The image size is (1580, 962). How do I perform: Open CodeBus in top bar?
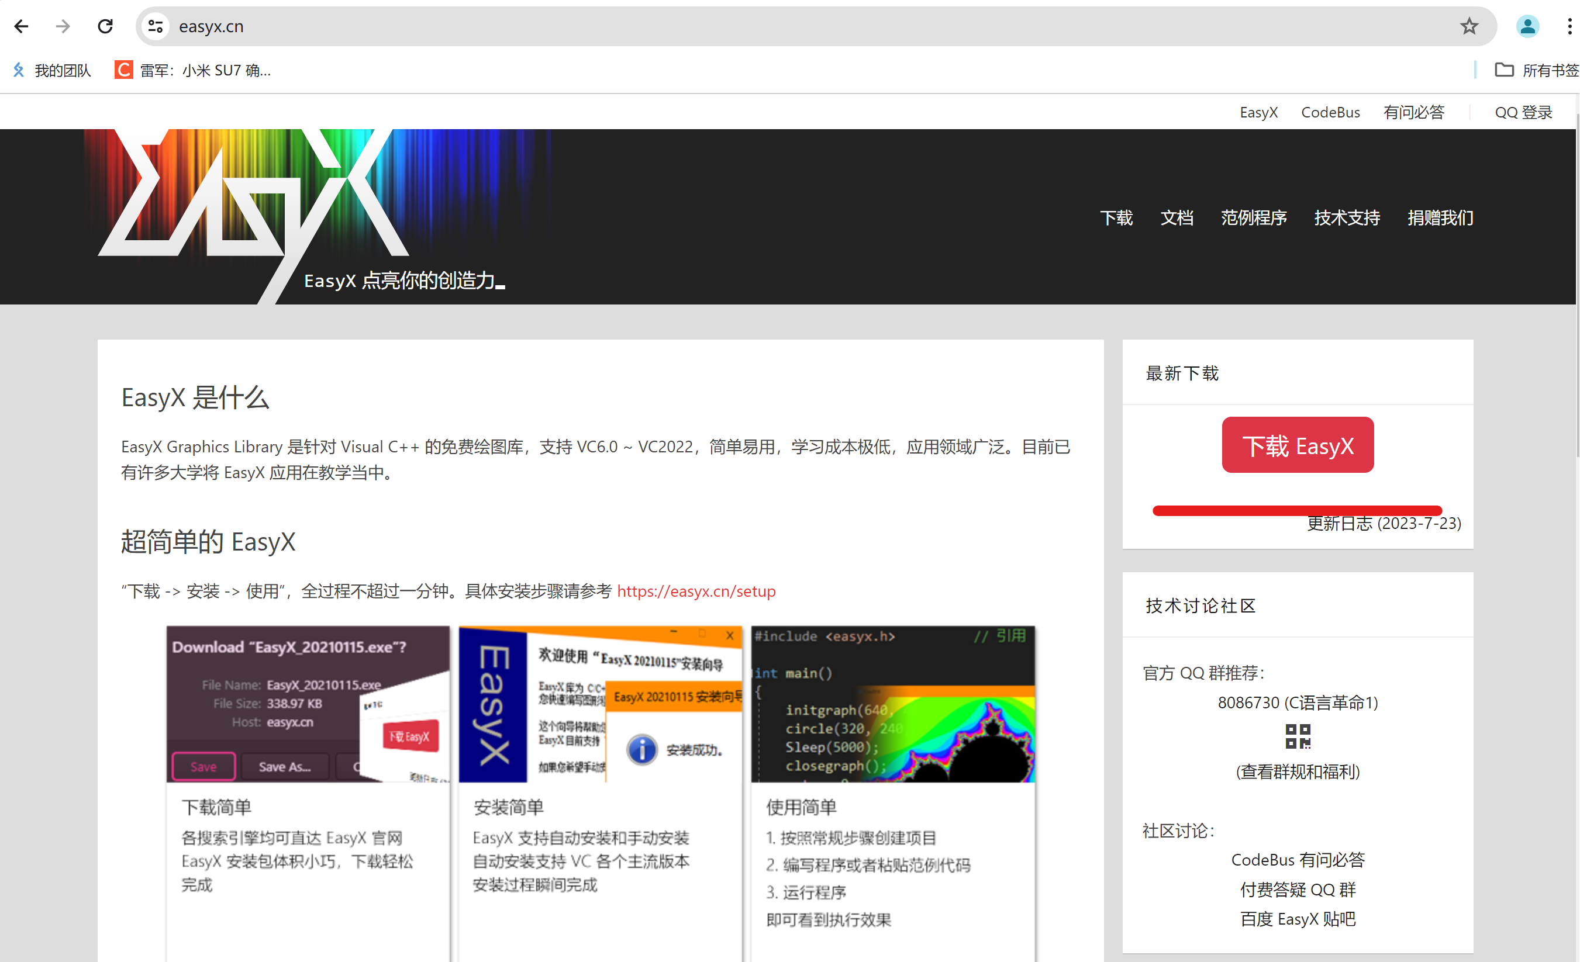[1330, 112]
